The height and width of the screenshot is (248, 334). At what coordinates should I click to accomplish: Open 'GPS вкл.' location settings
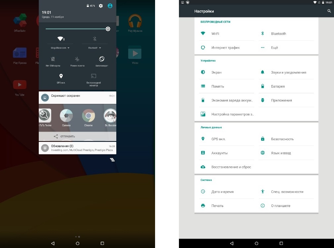227,139
